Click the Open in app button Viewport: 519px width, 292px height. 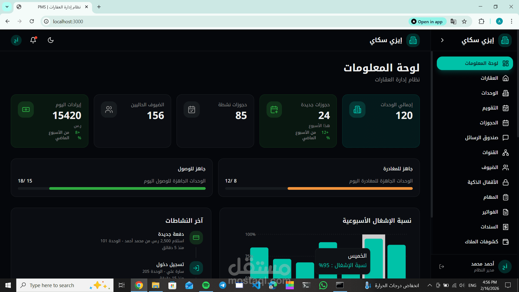427,21
